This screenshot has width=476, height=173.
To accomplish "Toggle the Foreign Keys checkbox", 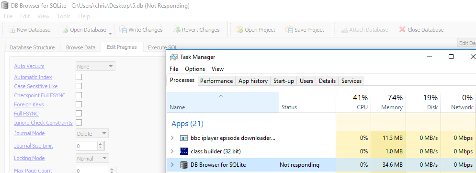I will coord(79,104).
